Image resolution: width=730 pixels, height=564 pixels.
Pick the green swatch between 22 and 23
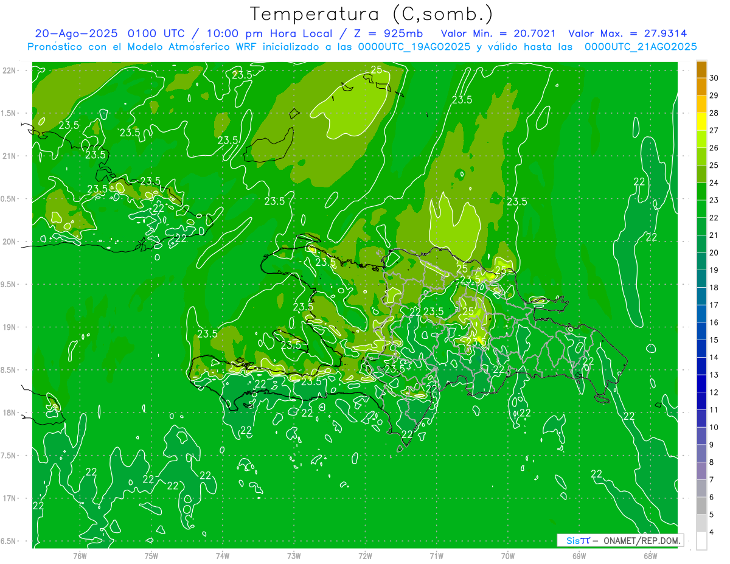[701, 209]
